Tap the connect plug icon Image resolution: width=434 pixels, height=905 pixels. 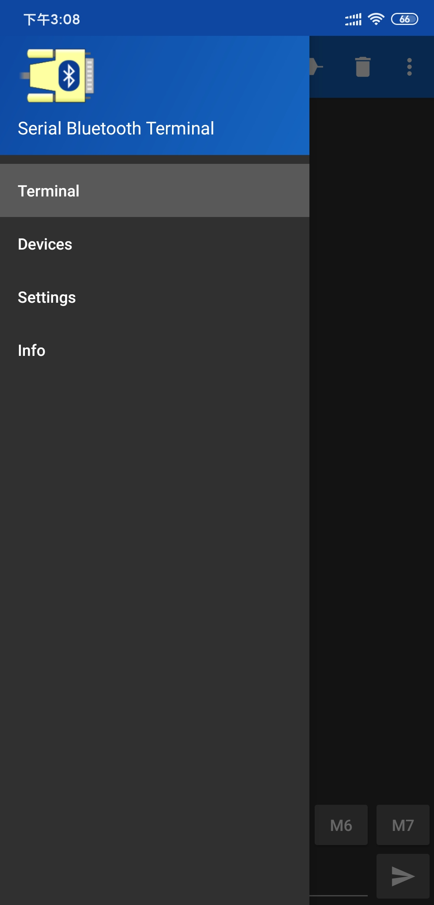click(x=316, y=67)
